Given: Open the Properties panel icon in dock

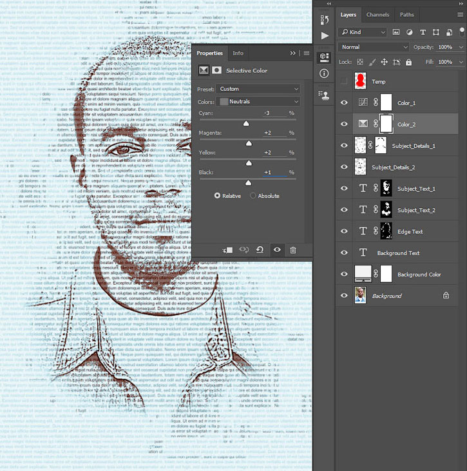Looking at the screenshot, I should click(325, 57).
